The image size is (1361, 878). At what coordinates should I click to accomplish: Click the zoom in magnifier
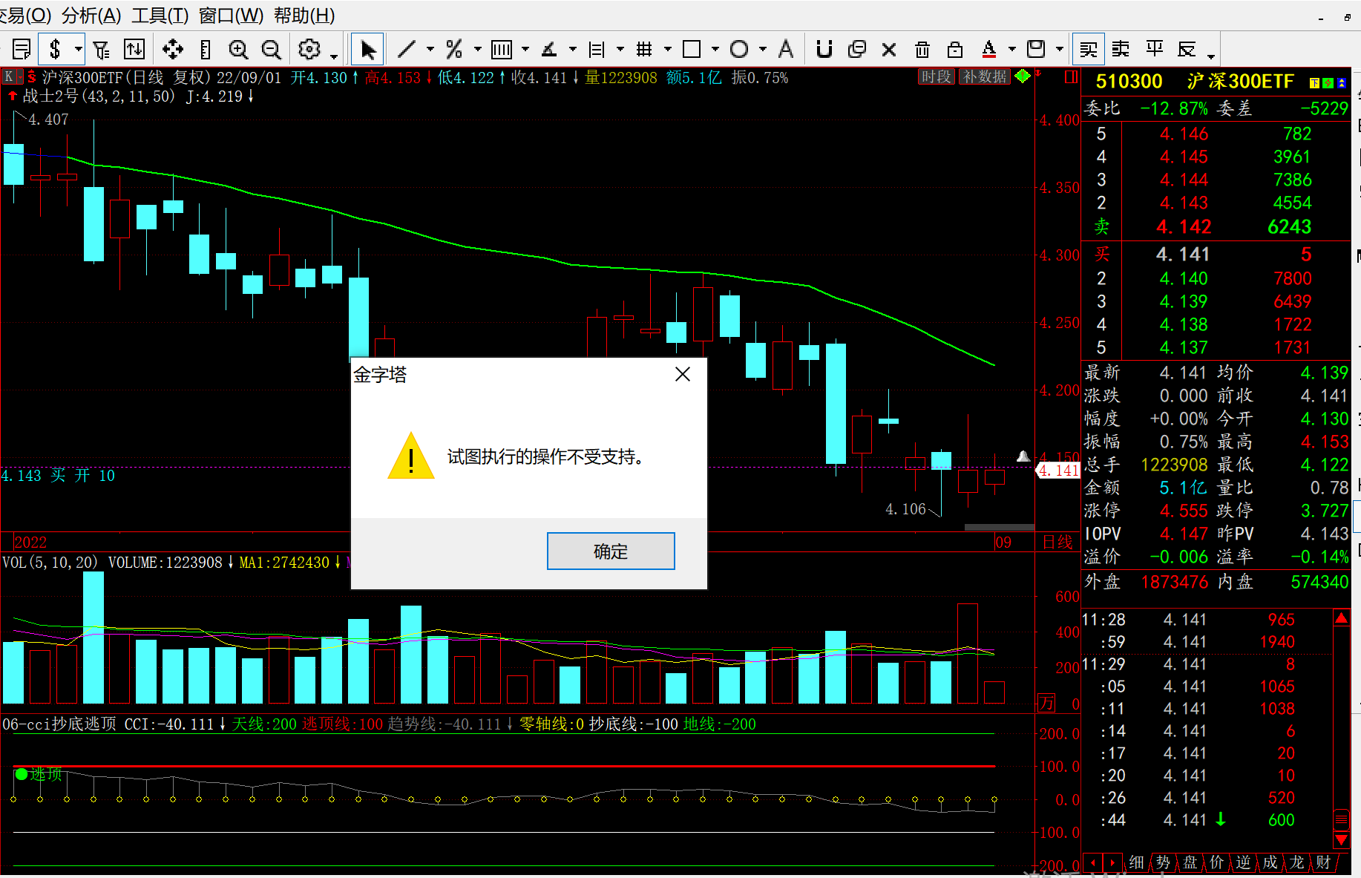point(238,50)
